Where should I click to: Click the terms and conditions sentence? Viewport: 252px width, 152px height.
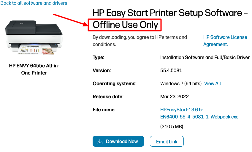pos(140,41)
